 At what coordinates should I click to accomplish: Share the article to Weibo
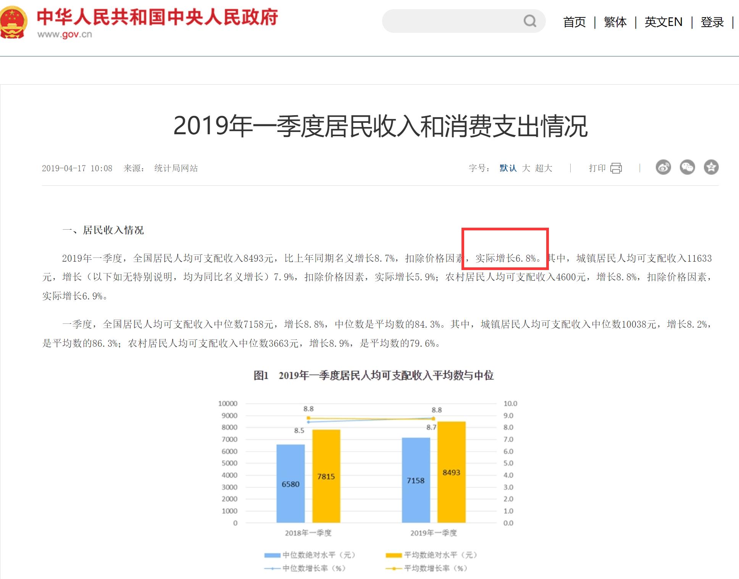pyautogui.click(x=663, y=167)
